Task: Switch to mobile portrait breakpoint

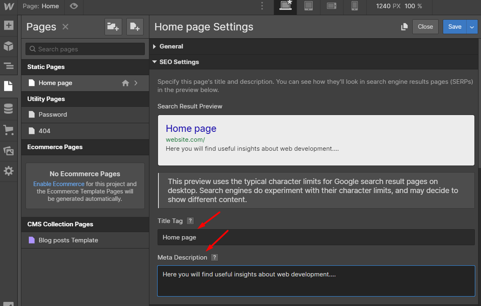Action: [x=355, y=7]
